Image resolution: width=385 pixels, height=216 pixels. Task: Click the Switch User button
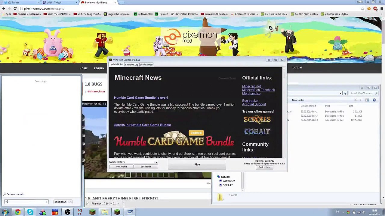[264, 167]
